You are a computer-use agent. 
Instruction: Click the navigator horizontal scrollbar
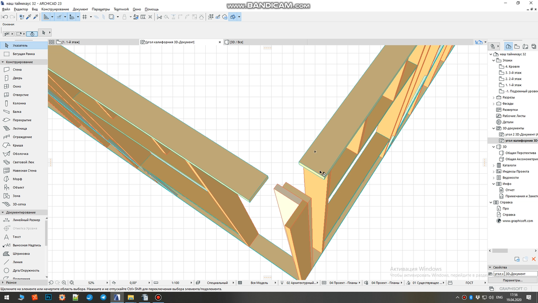click(500, 251)
